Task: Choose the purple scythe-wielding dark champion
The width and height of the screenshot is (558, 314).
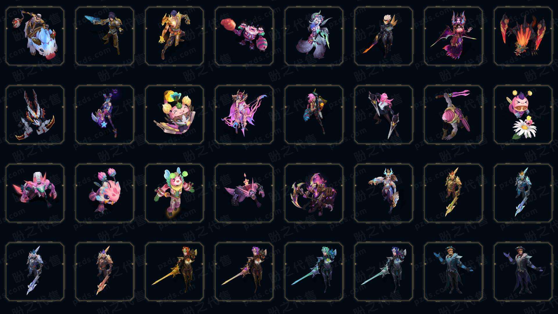Action: [x=314, y=193]
